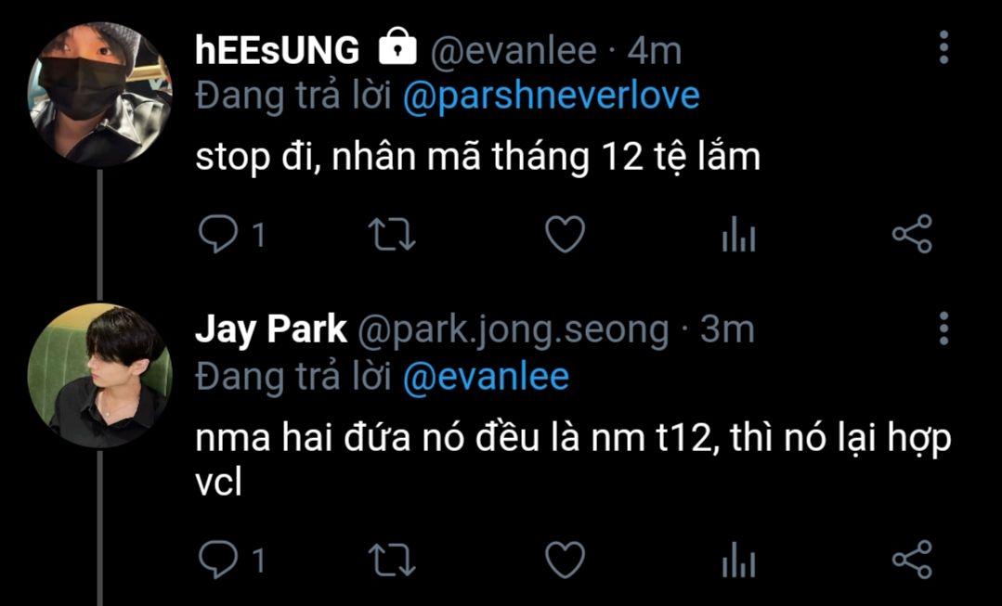
Task: Open tweet text 'stop đi, nhân mã tháng 12'
Action: click(477, 158)
